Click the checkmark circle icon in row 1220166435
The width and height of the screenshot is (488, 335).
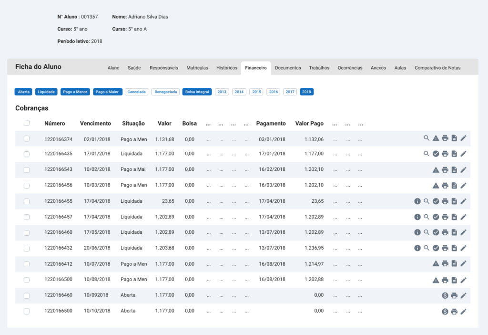pyautogui.click(x=436, y=154)
